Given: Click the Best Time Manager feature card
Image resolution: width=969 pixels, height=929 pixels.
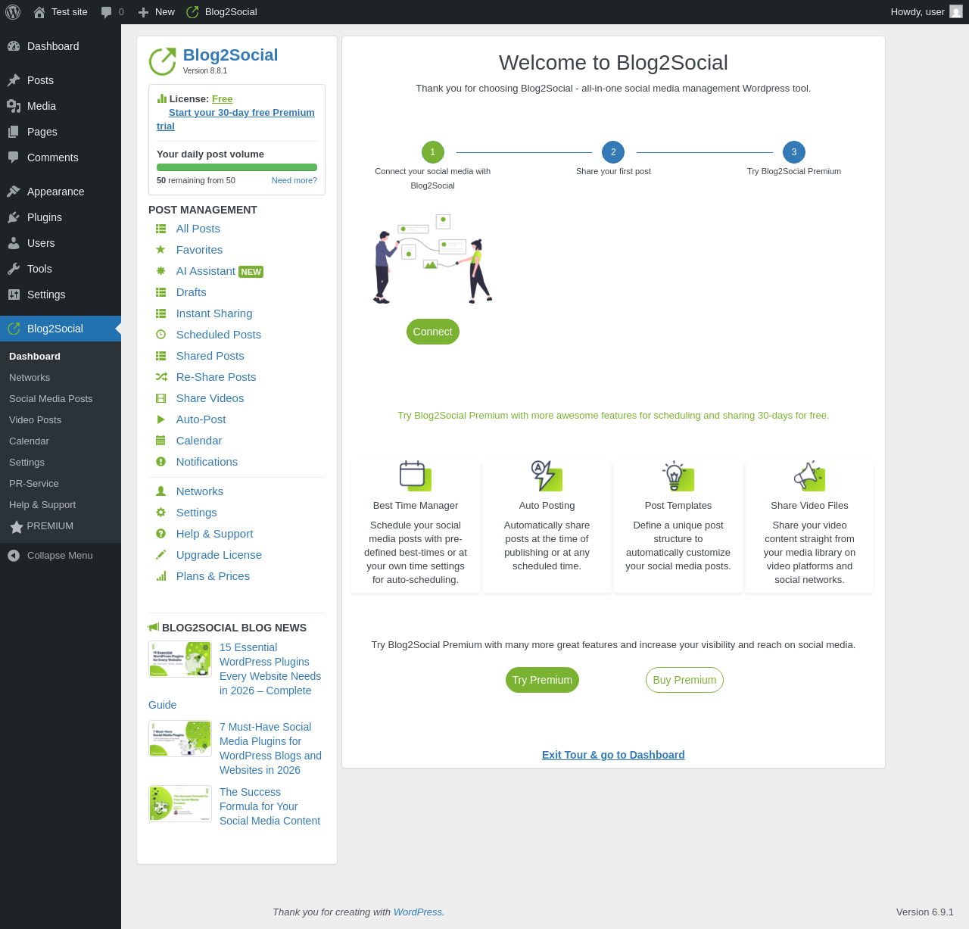Looking at the screenshot, I should [x=416, y=526].
